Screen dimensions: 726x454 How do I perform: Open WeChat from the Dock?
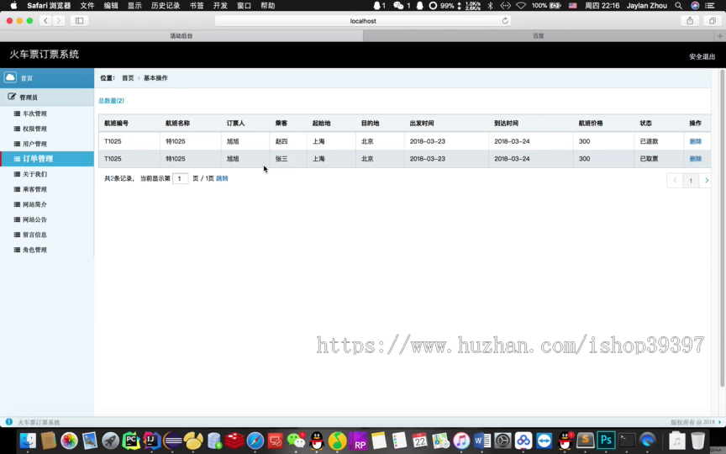tap(297, 441)
